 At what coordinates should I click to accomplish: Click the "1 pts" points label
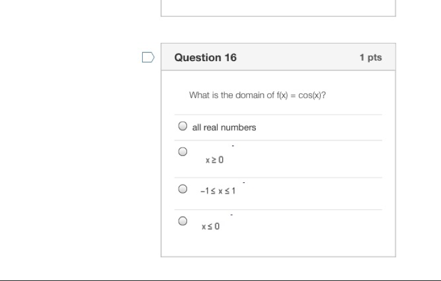(x=370, y=58)
